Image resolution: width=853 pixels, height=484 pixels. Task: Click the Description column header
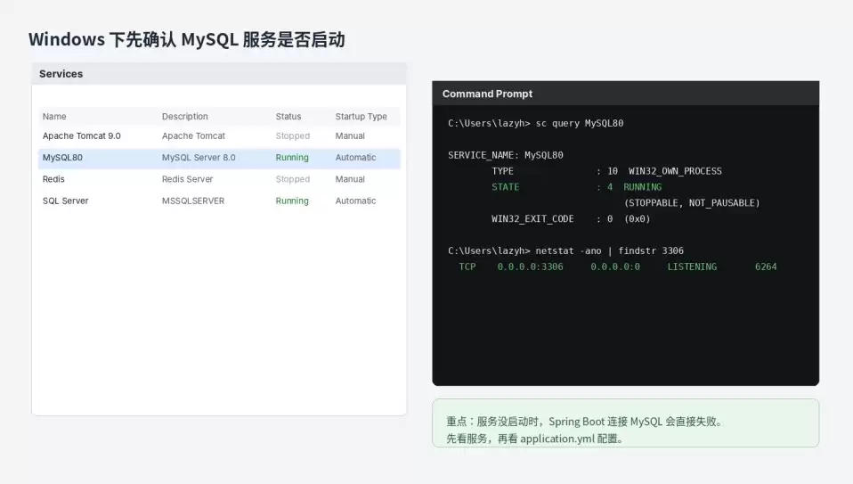click(x=185, y=117)
